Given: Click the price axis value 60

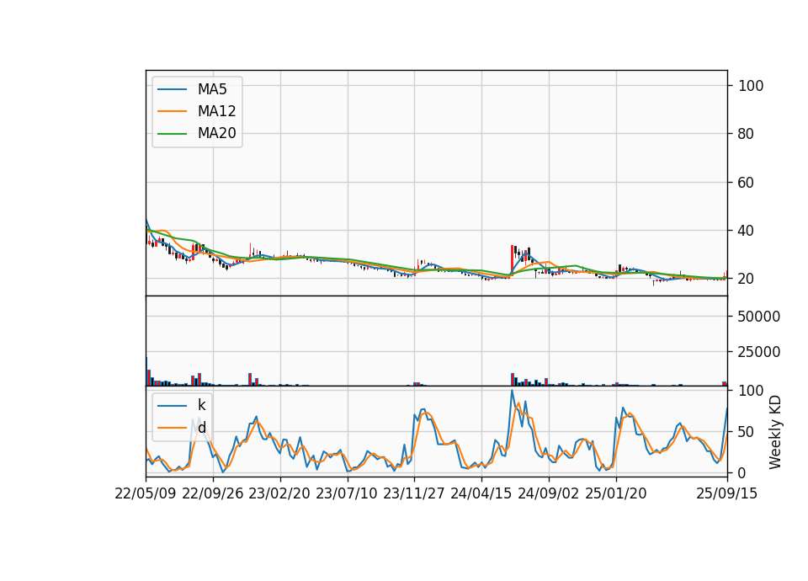Looking at the screenshot, I should (x=747, y=183).
